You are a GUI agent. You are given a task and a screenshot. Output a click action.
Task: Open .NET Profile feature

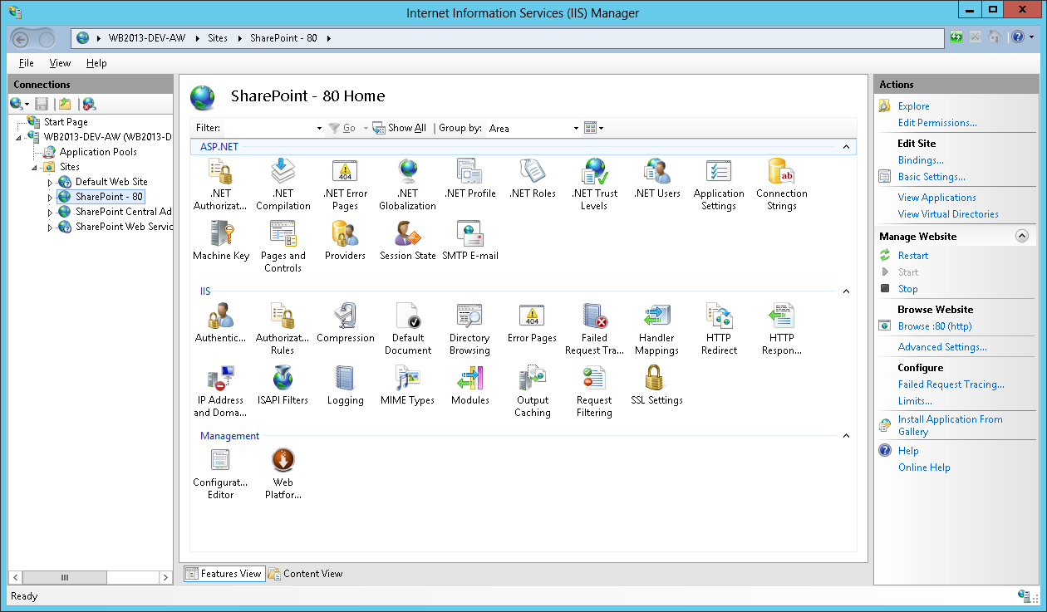[469, 178]
